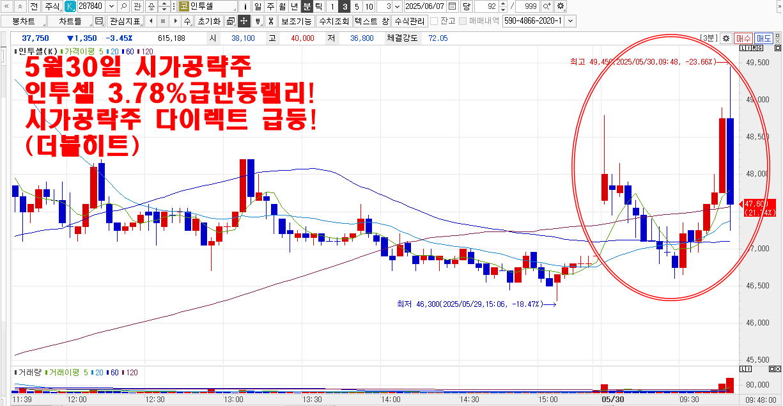Adjust the stock code up/down stepper
This screenshot has height=406, width=783.
[x=164, y=6]
